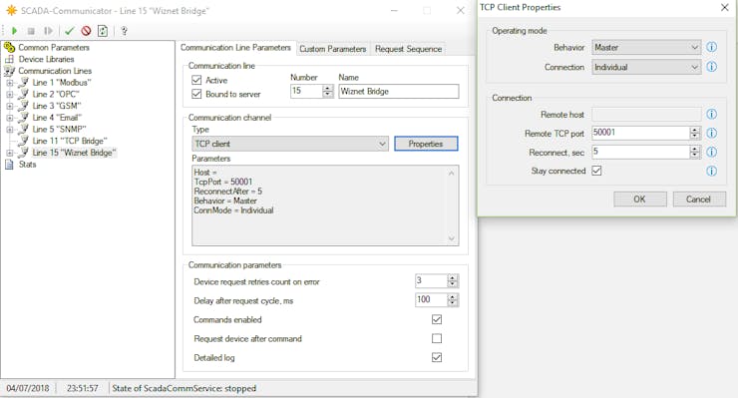The width and height of the screenshot is (738, 398).
Task: Open the Behavior dropdown set to Master
Action: [x=646, y=47]
